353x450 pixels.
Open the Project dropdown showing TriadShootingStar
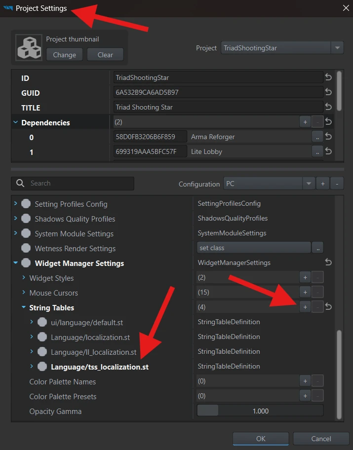click(282, 48)
